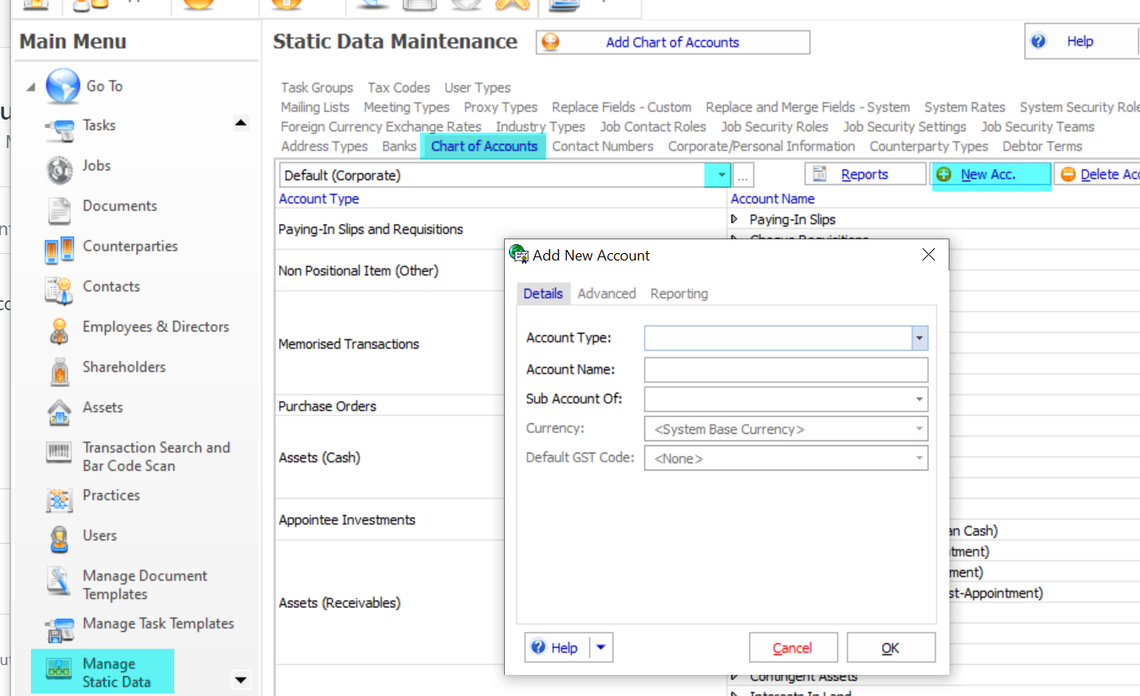Open Employees & Directors icon
1140x696 pixels.
click(x=59, y=330)
